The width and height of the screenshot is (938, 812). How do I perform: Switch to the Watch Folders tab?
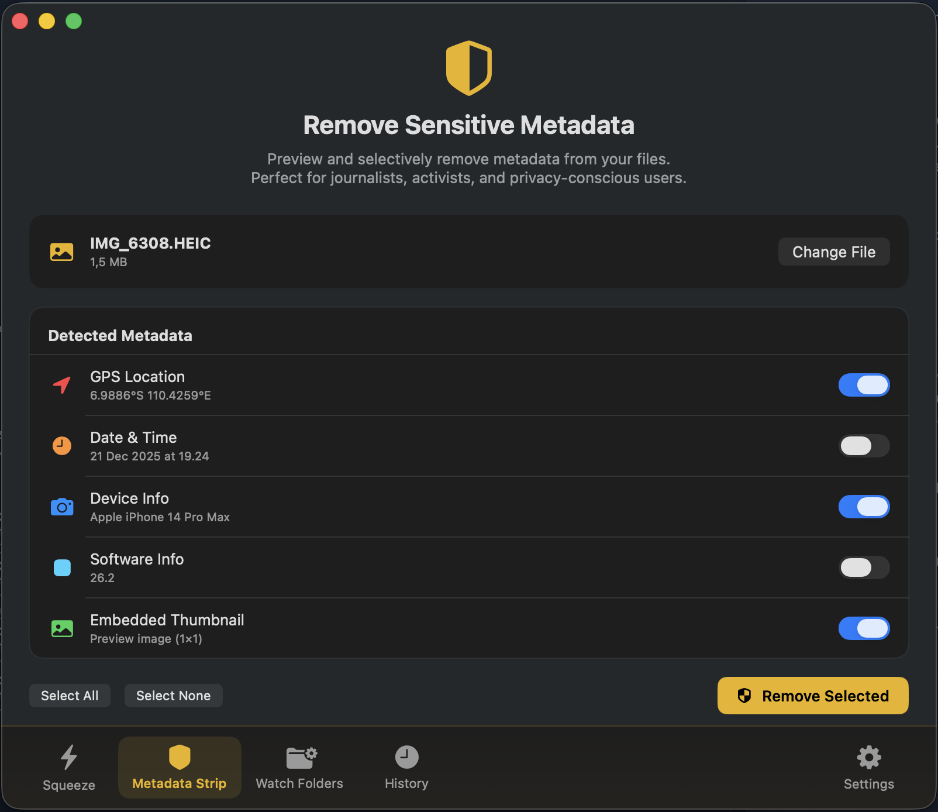pos(299,768)
